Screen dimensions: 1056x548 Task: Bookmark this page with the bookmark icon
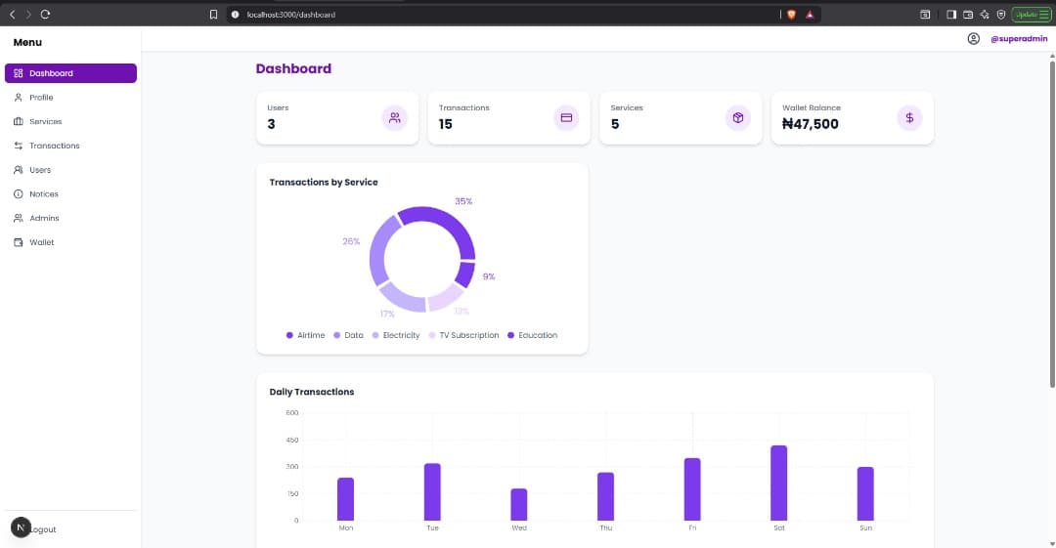[x=213, y=14]
